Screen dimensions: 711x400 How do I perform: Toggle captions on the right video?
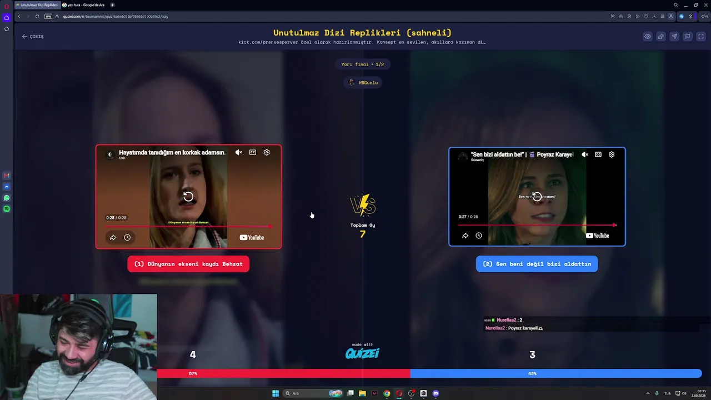tap(598, 154)
